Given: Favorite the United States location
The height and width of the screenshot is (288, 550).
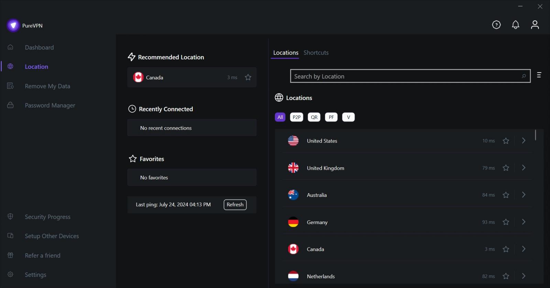Looking at the screenshot, I should 506,141.
